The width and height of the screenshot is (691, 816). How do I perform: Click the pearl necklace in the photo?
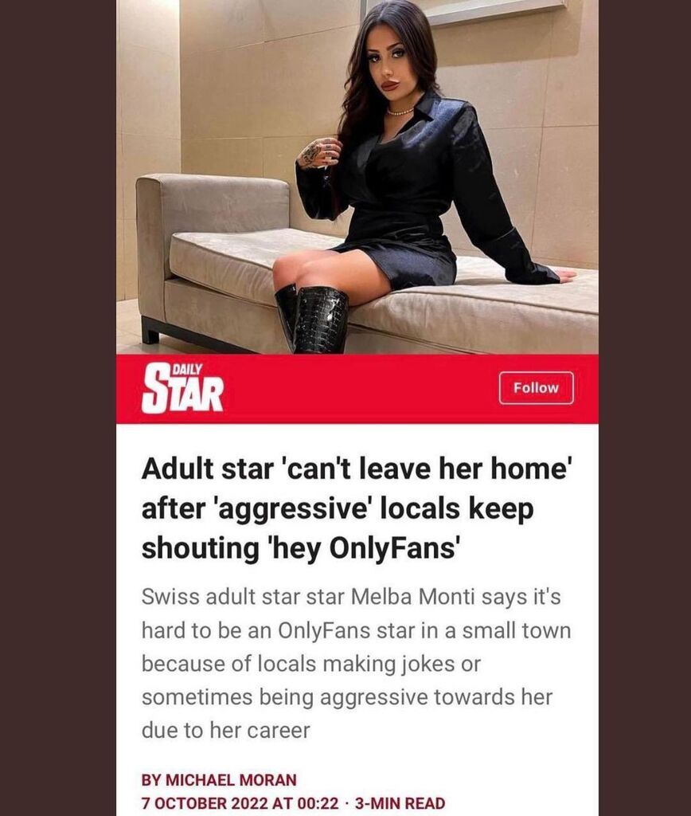pyautogui.click(x=400, y=112)
